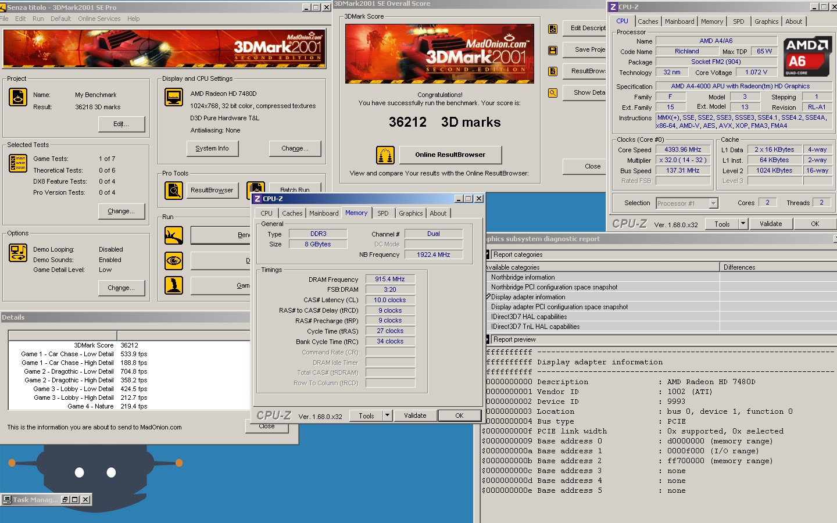Click the monitor icon in Display and CPU Settings

[174, 97]
